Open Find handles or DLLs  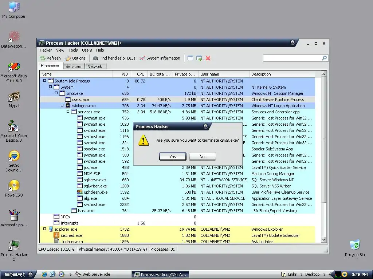[x=114, y=58]
